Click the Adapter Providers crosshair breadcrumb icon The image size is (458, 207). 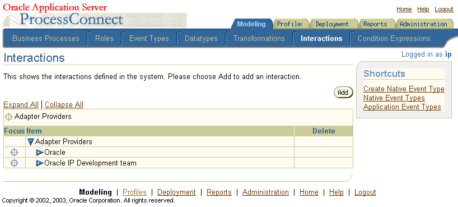9,117
